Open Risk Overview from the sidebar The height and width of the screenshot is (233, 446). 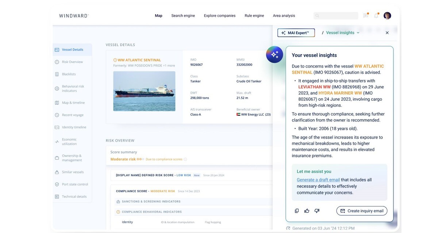click(57, 62)
